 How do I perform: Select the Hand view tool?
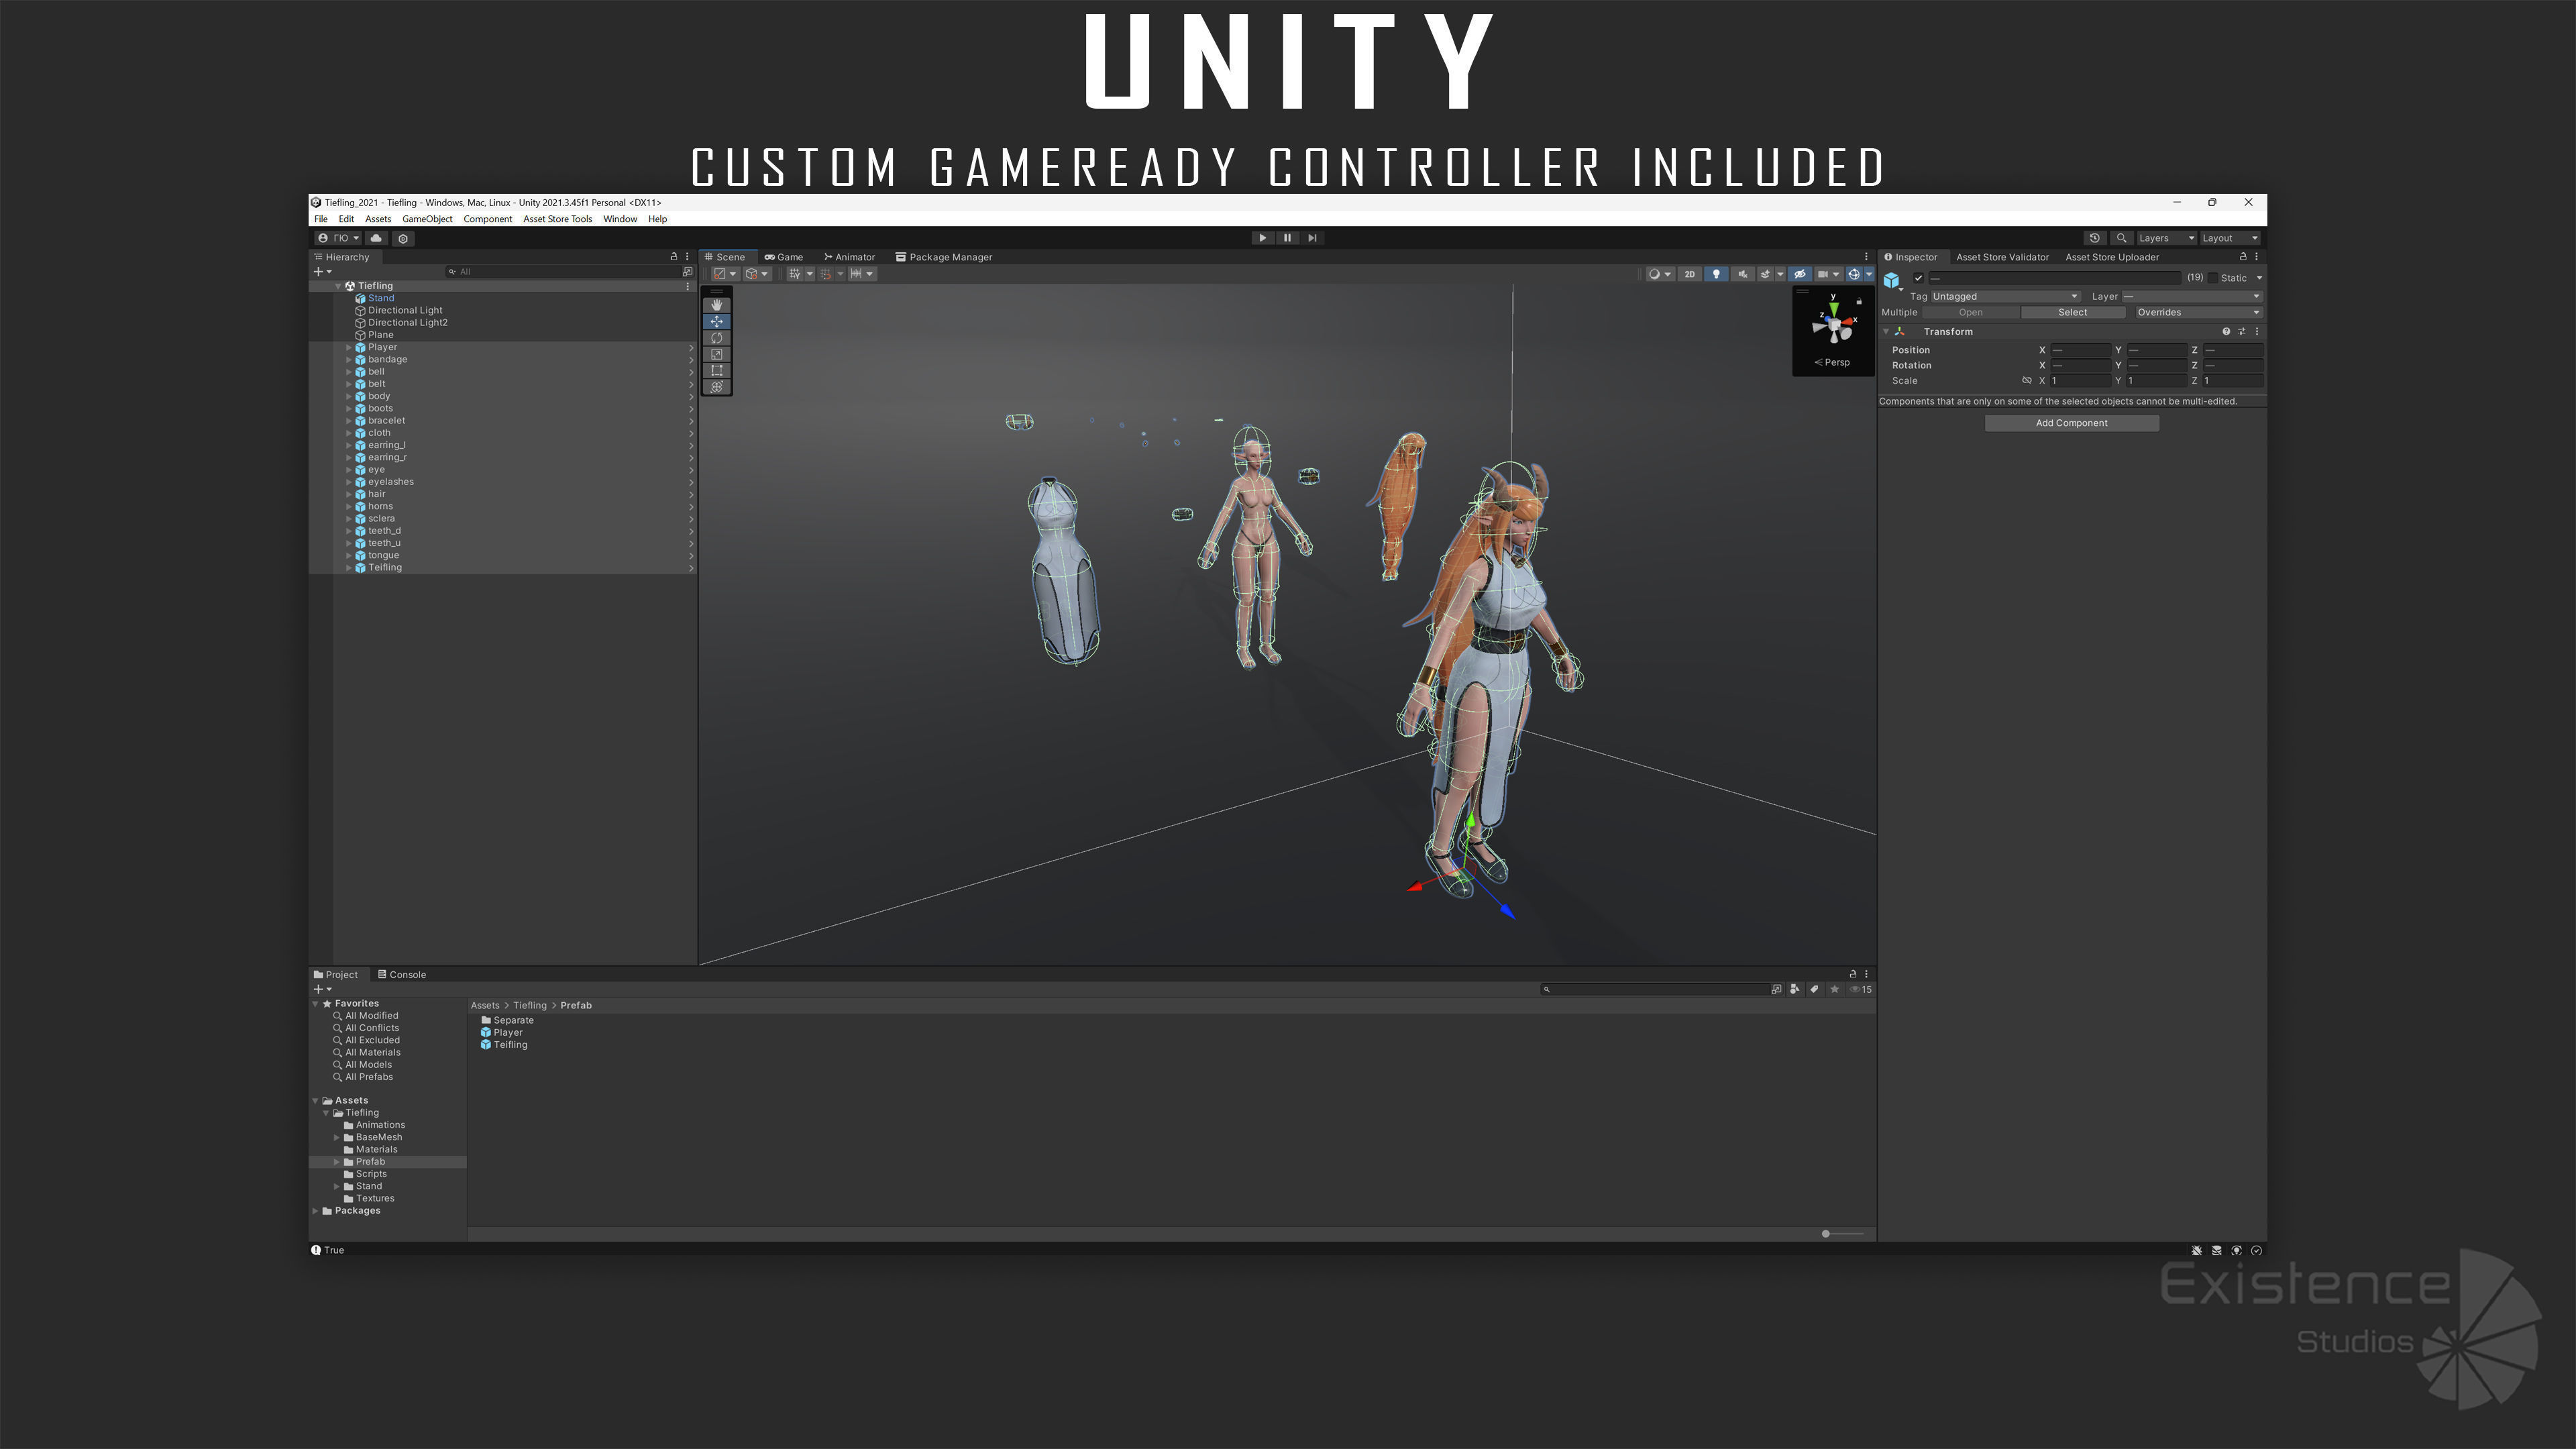coord(716,305)
